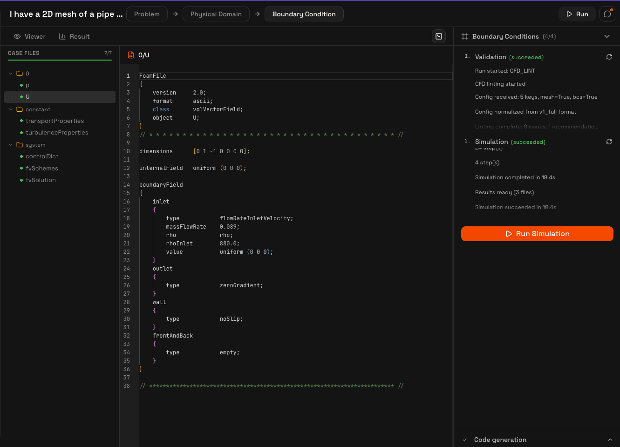
Task: Collapse the Boundary Conditions panel chevron
Action: pyautogui.click(x=607, y=36)
